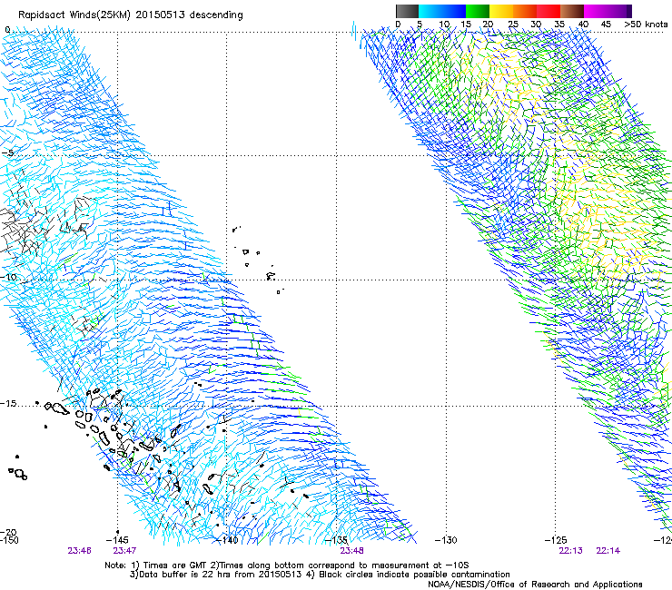Click the magenta-purple 40-50 knots legend segment
672x590 pixels.
[x=608, y=11]
